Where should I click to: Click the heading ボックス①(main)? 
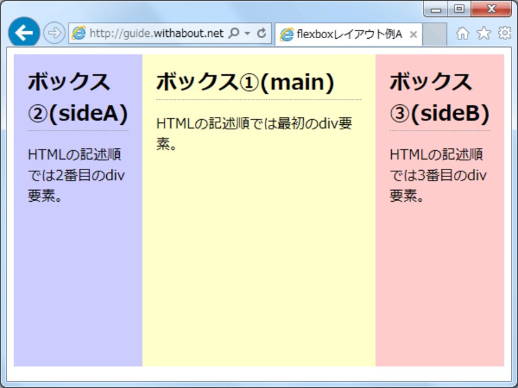(x=245, y=82)
